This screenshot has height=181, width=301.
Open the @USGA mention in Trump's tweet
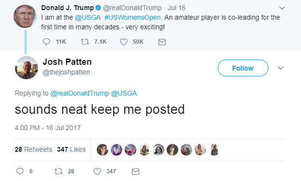88,17
